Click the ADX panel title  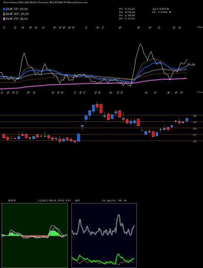point(77,201)
